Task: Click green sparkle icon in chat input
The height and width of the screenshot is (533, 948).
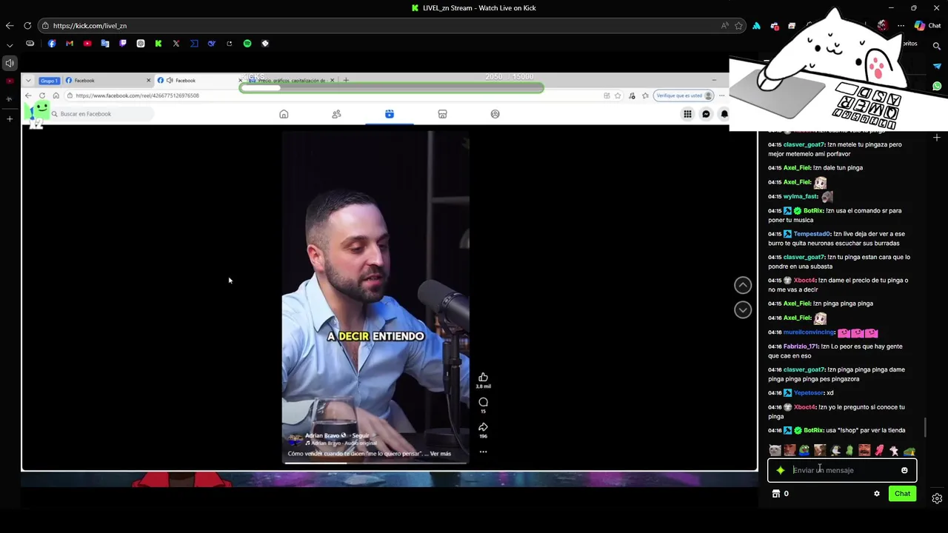Action: pos(781,470)
